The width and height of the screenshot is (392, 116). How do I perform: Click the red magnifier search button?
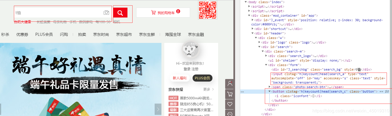120,13
